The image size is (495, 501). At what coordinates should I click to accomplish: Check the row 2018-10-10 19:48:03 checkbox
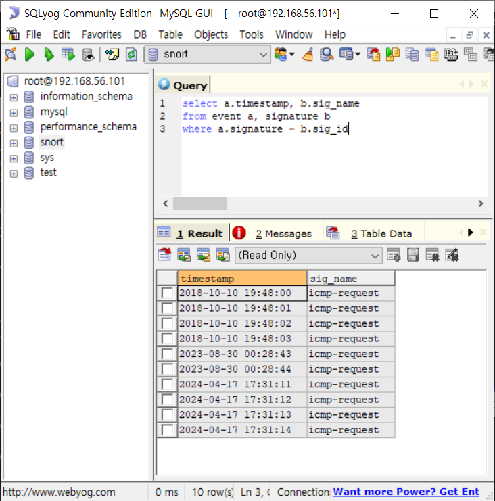pos(168,339)
